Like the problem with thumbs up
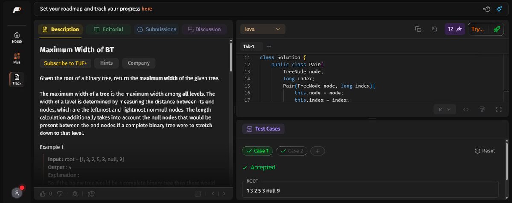This screenshot has height=203, width=512. (43, 194)
